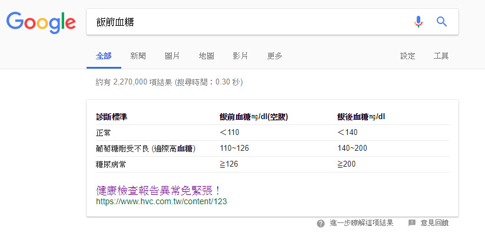Focus the search box containing 飯前血糖
The width and height of the screenshot is (485, 240).
point(247,22)
